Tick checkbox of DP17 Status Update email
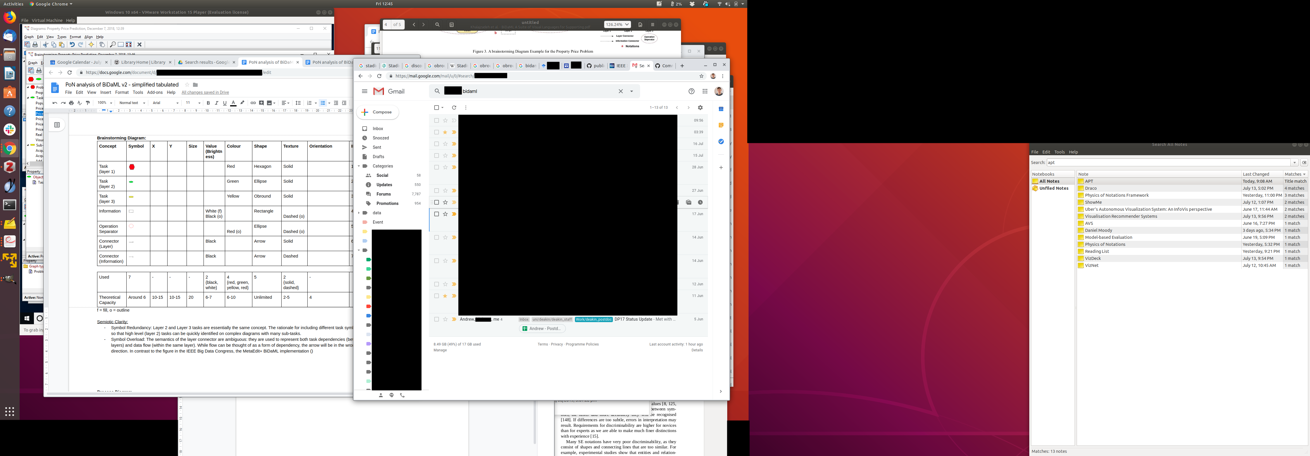This screenshot has height=456, width=1310. pos(436,319)
